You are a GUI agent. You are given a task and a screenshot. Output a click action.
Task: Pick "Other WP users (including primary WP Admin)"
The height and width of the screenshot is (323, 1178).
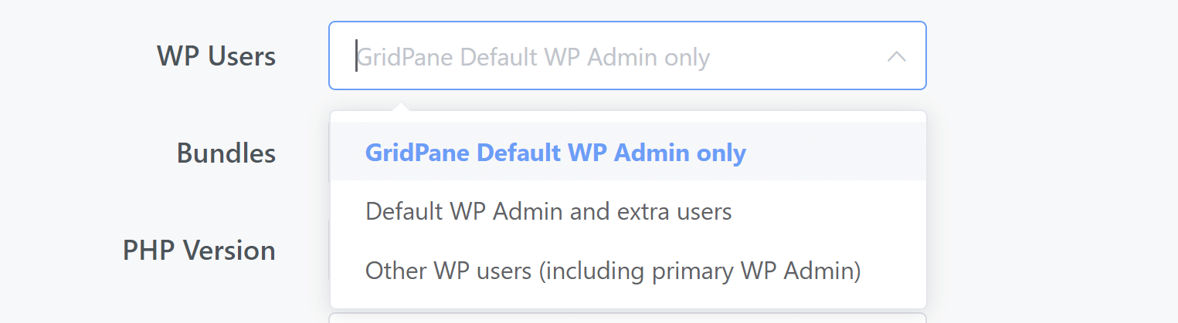point(628,271)
